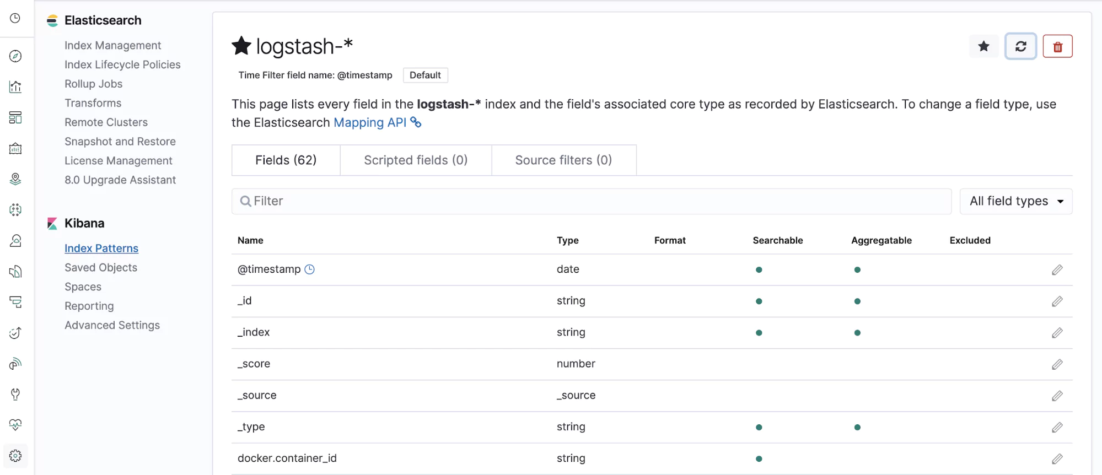Select docker.container_id field name
This screenshot has width=1102, height=475.
coord(287,458)
